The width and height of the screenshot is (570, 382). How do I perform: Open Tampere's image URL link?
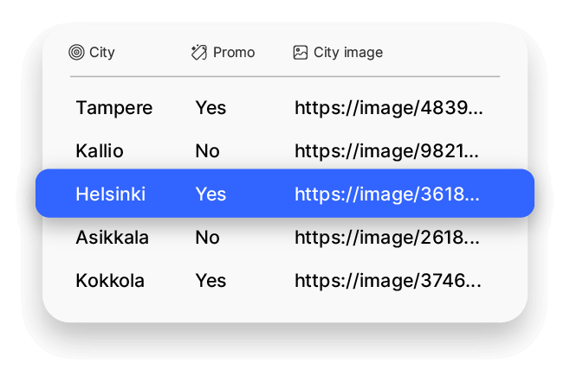coord(388,108)
